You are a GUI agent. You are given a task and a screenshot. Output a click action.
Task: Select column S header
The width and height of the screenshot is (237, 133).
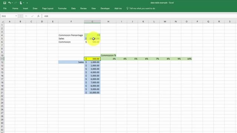coord(230,21)
